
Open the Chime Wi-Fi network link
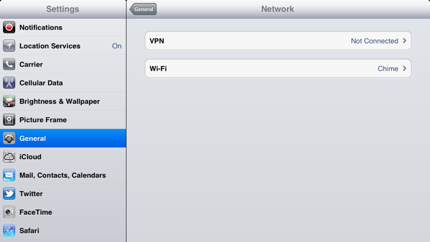click(x=388, y=68)
